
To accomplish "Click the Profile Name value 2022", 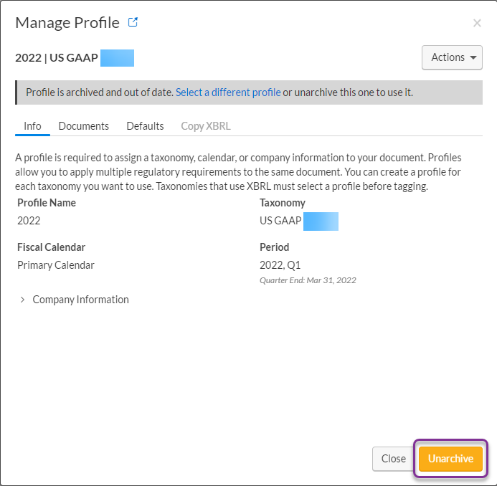I will click(29, 221).
